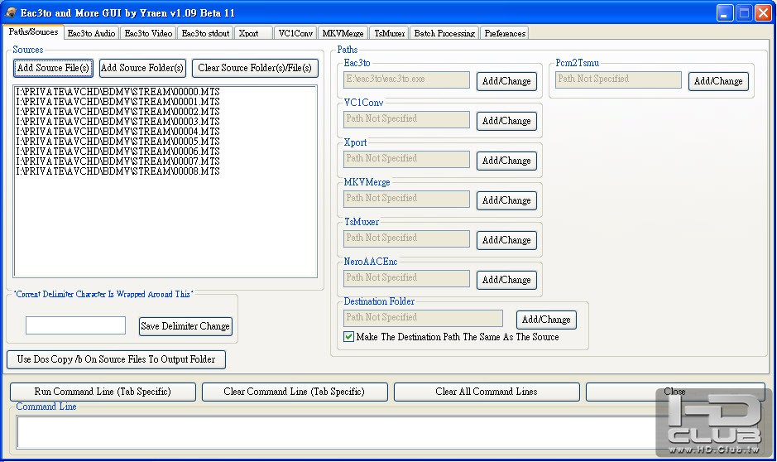Click the Close button at bottom
This screenshot has height=462, width=777.
675,392
